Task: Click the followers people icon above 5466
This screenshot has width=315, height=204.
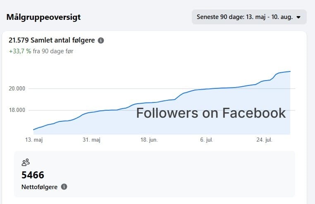Action: click(26, 162)
